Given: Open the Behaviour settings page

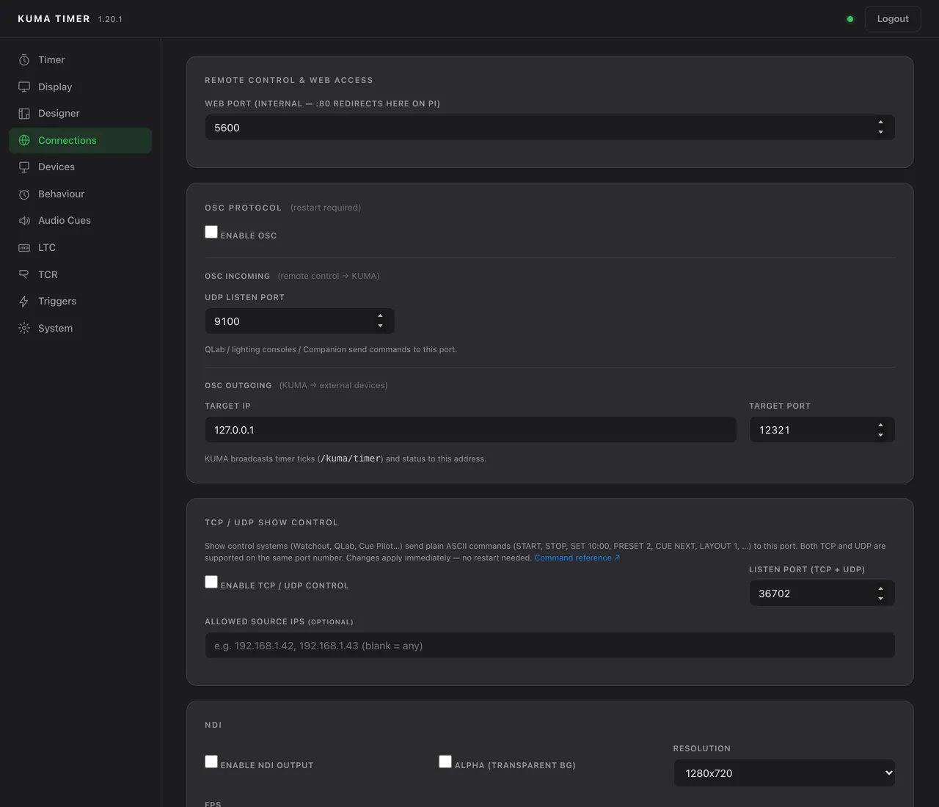Looking at the screenshot, I should click(81, 194).
